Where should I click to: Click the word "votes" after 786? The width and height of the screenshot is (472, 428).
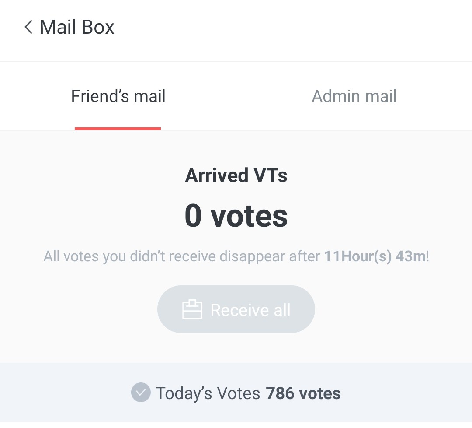(x=320, y=393)
